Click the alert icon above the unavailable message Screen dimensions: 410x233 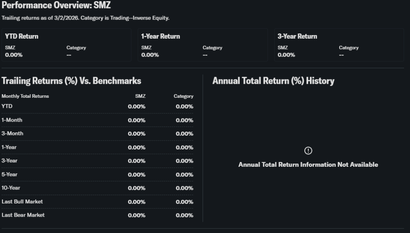(x=308, y=150)
